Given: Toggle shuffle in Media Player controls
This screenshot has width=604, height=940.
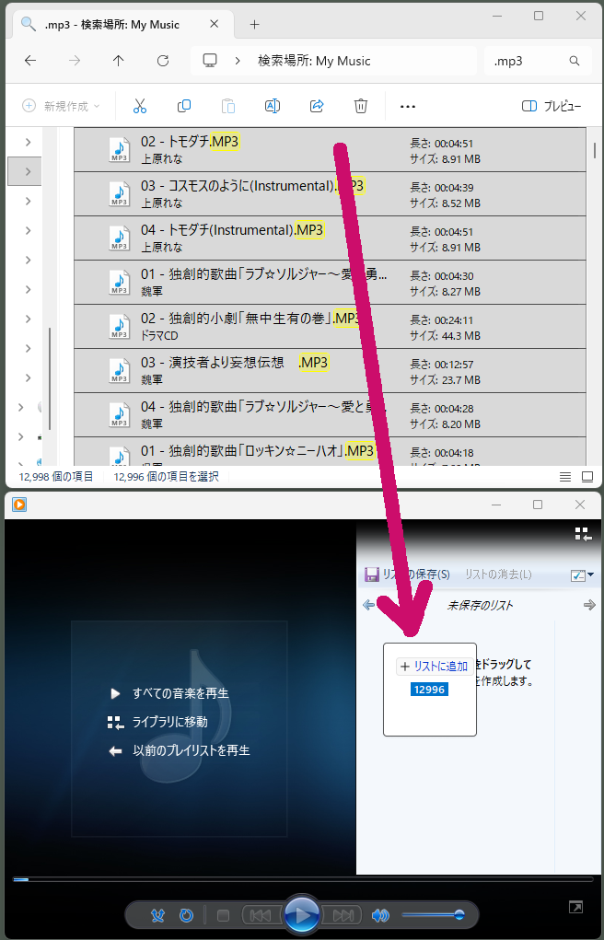Looking at the screenshot, I should pos(157,915).
